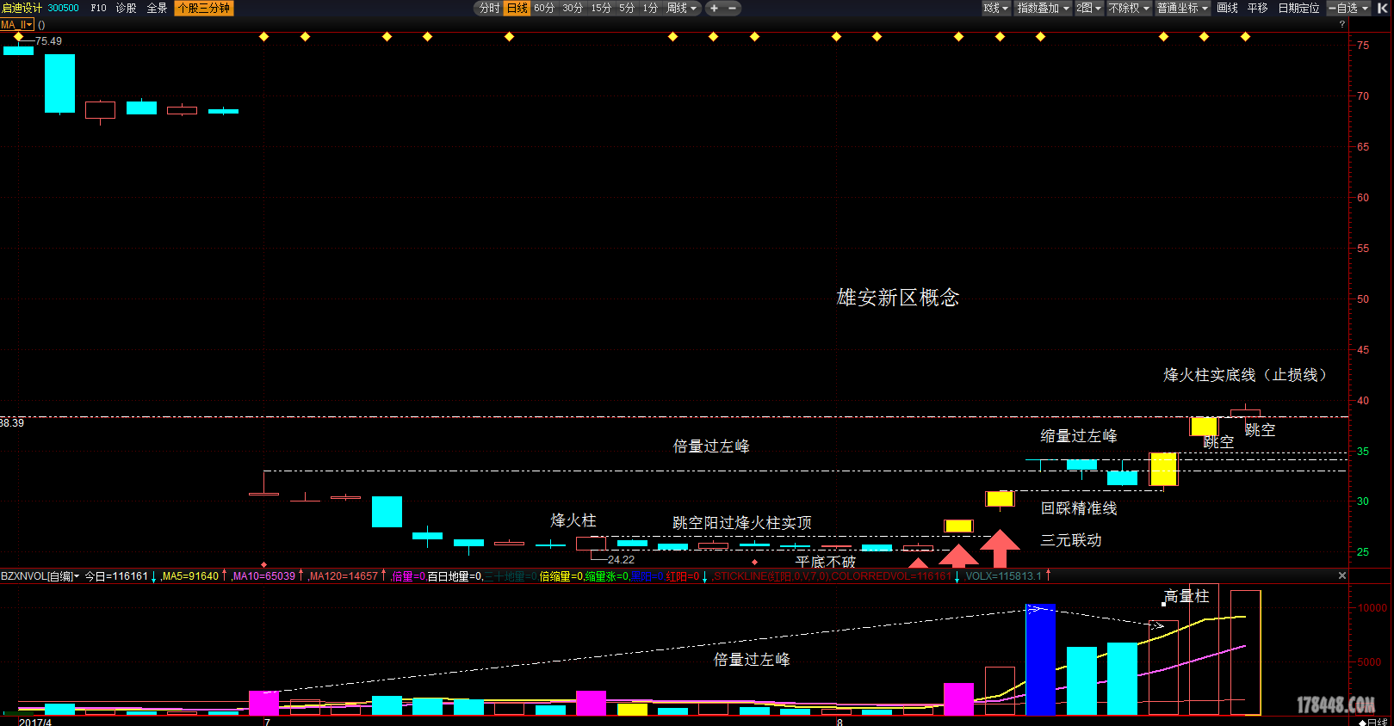Open the 诊股 stock diagnosis
The width and height of the screenshot is (1394, 726).
click(x=127, y=8)
